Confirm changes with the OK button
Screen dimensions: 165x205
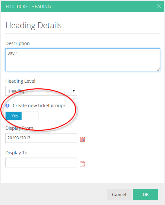(145, 195)
